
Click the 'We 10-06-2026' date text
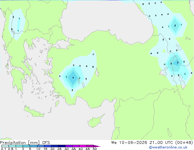point(129,143)
